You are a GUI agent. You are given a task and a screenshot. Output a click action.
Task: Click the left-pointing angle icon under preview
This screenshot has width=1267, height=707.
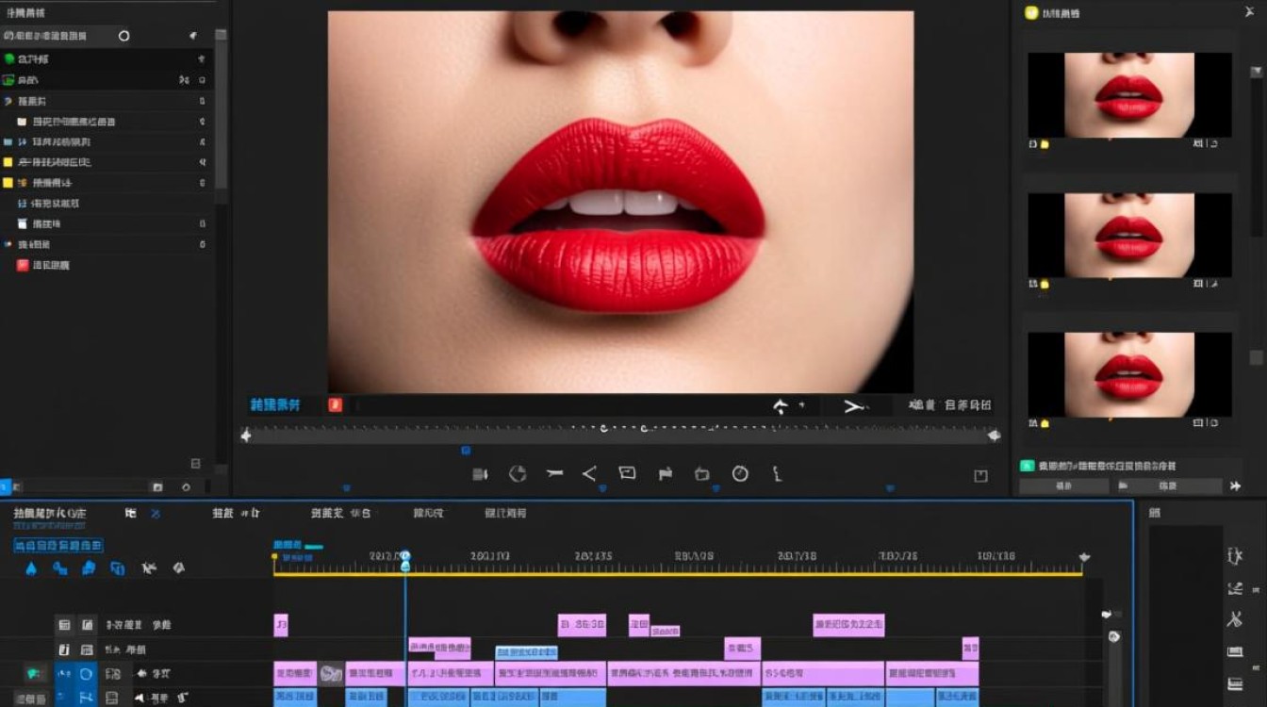589,474
